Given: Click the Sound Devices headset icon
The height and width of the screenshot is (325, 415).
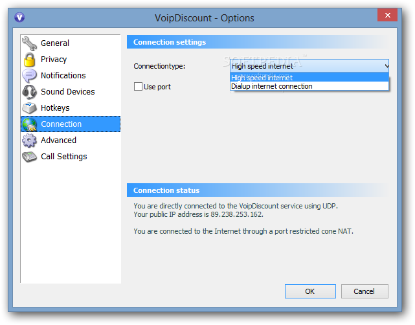Looking at the screenshot, I should [29, 92].
